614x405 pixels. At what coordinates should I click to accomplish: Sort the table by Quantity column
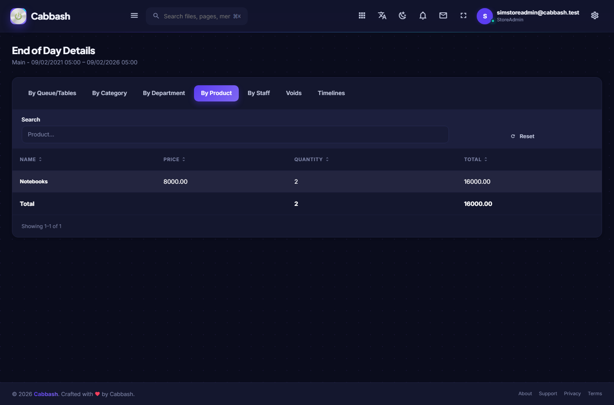pyautogui.click(x=312, y=159)
